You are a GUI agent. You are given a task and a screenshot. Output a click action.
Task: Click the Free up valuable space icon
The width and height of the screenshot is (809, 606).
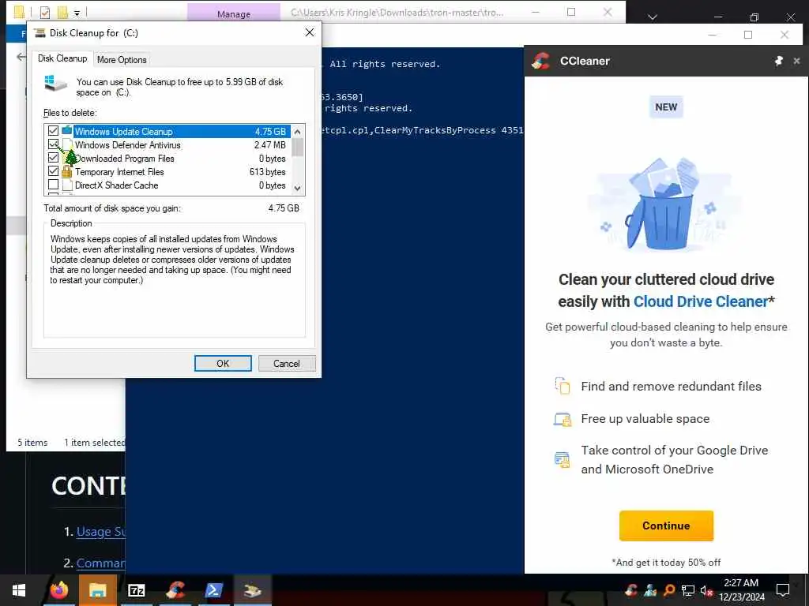[x=563, y=420]
